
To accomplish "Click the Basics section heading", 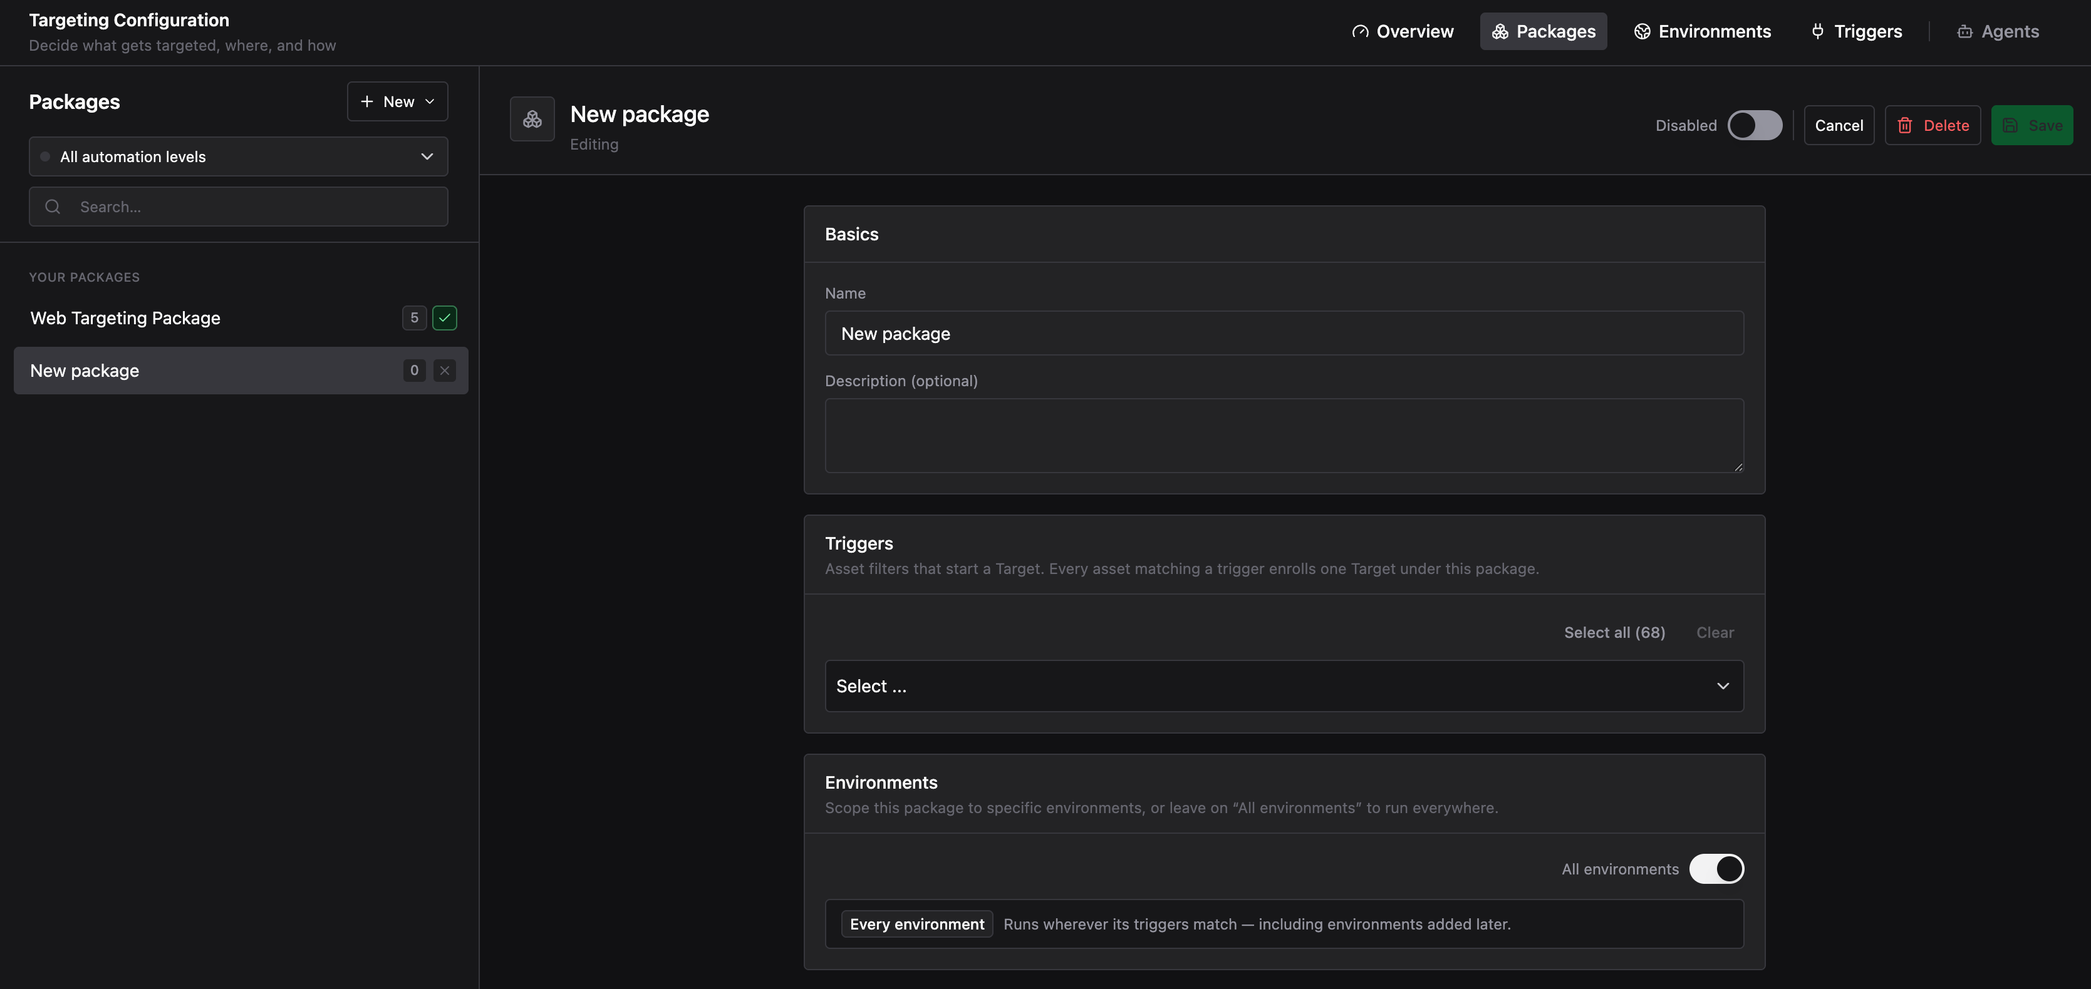I will (851, 235).
